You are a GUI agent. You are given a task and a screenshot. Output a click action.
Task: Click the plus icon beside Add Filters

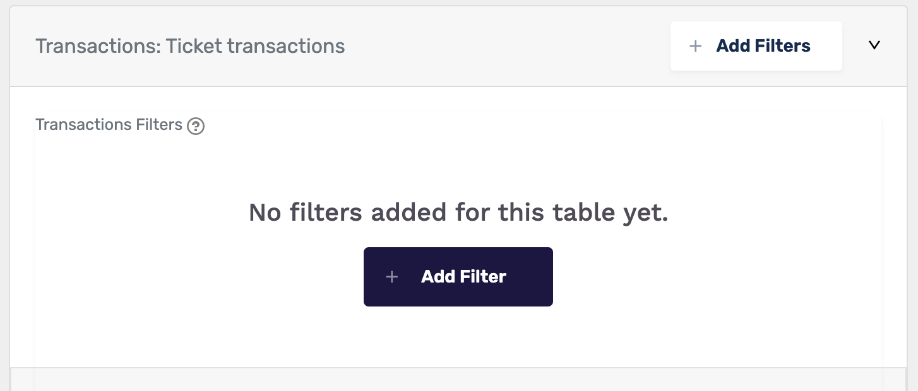[x=695, y=46]
